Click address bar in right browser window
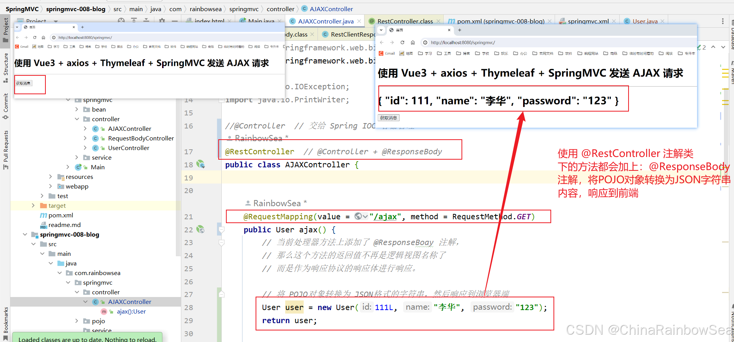The image size is (734, 342). 558,42
